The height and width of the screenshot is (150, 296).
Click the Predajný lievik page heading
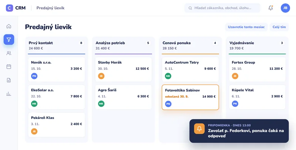point(48,27)
